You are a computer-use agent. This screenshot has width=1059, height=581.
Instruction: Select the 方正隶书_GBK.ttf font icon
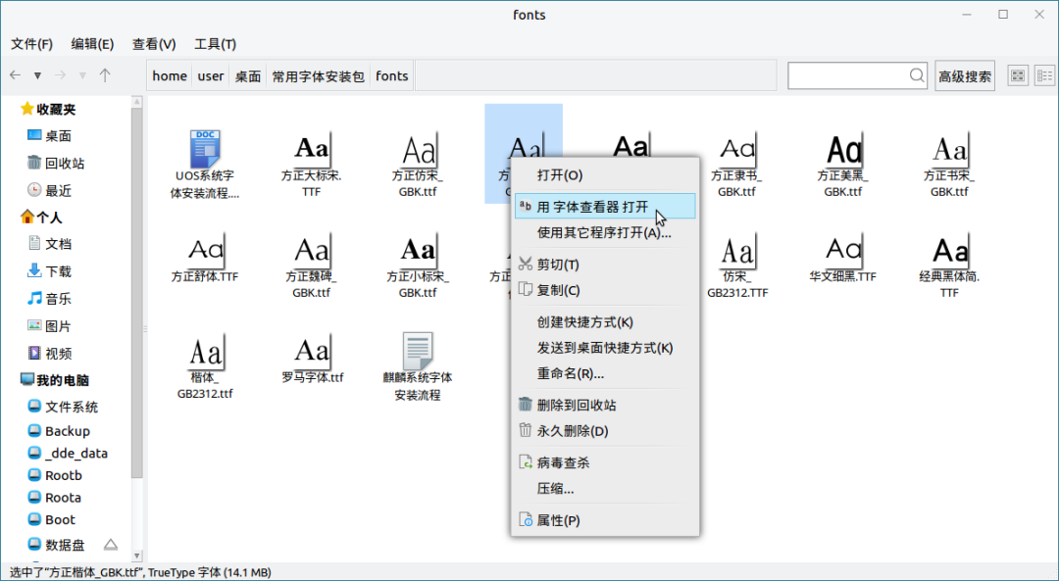tap(736, 149)
